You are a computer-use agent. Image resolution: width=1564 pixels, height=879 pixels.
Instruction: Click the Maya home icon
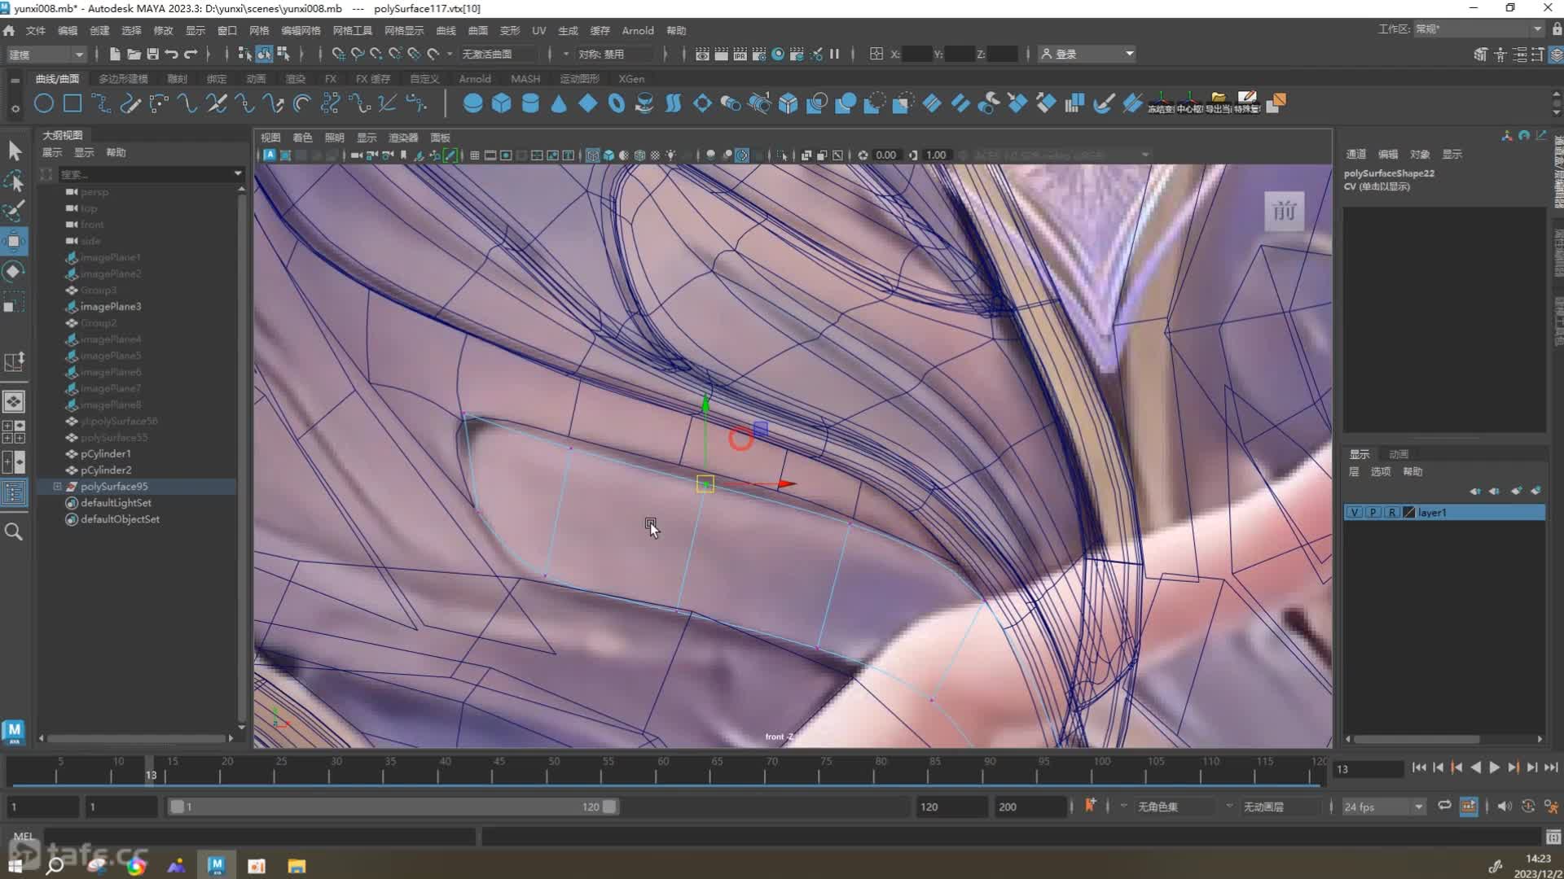pyautogui.click(x=9, y=30)
